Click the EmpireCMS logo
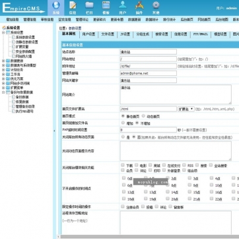The image size is (239, 239). point(23,8)
